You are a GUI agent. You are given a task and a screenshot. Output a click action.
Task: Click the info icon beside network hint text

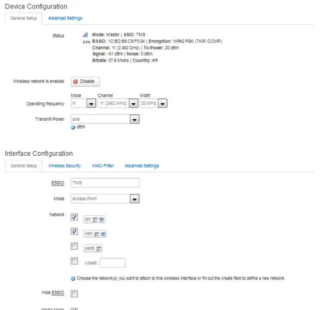point(73,278)
